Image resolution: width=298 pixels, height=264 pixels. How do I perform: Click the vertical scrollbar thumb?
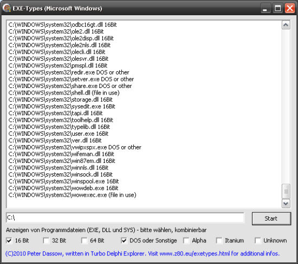(x=286, y=191)
